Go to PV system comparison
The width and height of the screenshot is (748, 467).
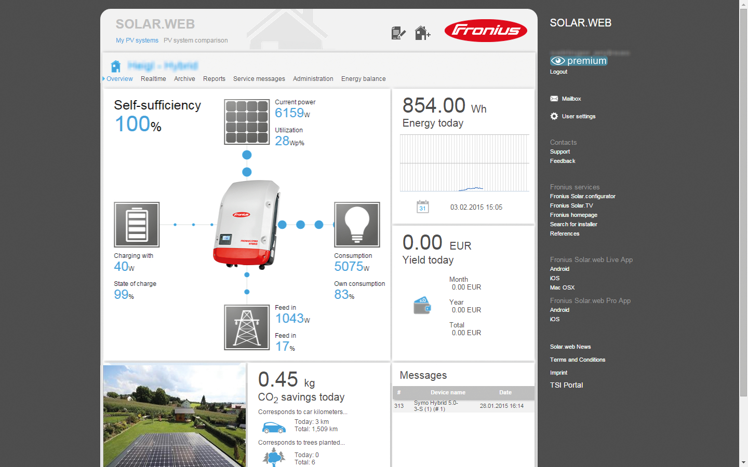195,40
